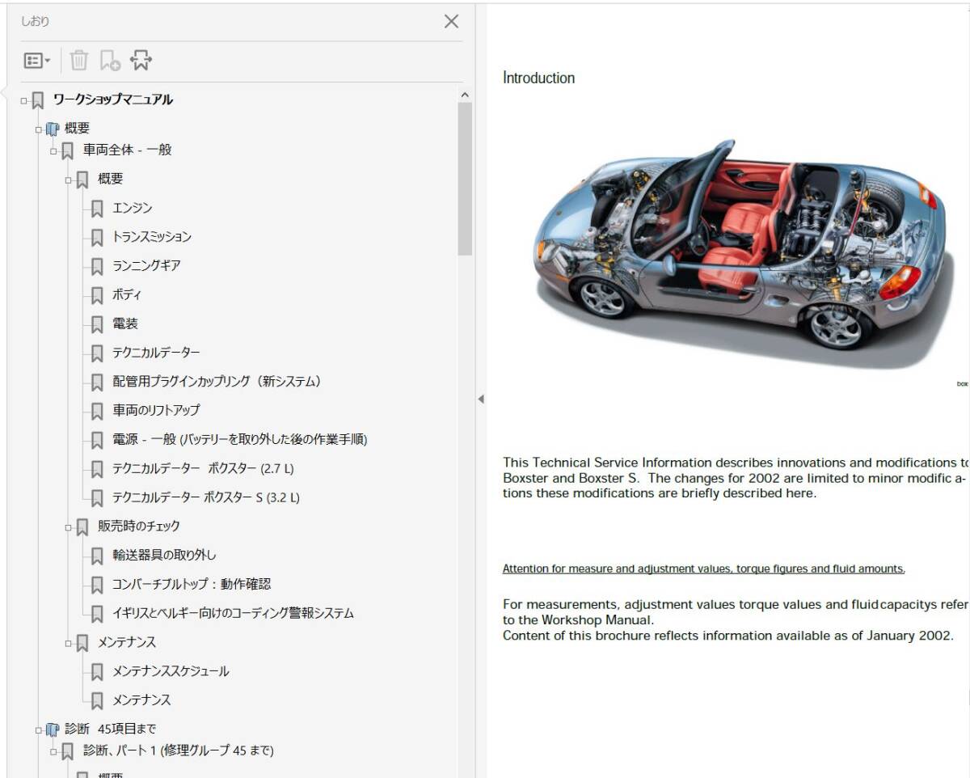Click the bookmark icon beside 車両のリフトアップ
This screenshot has height=778, width=970.
pos(97,411)
